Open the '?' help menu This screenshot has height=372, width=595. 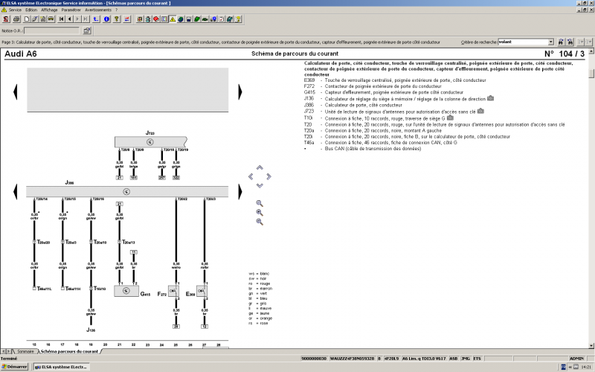117,10
